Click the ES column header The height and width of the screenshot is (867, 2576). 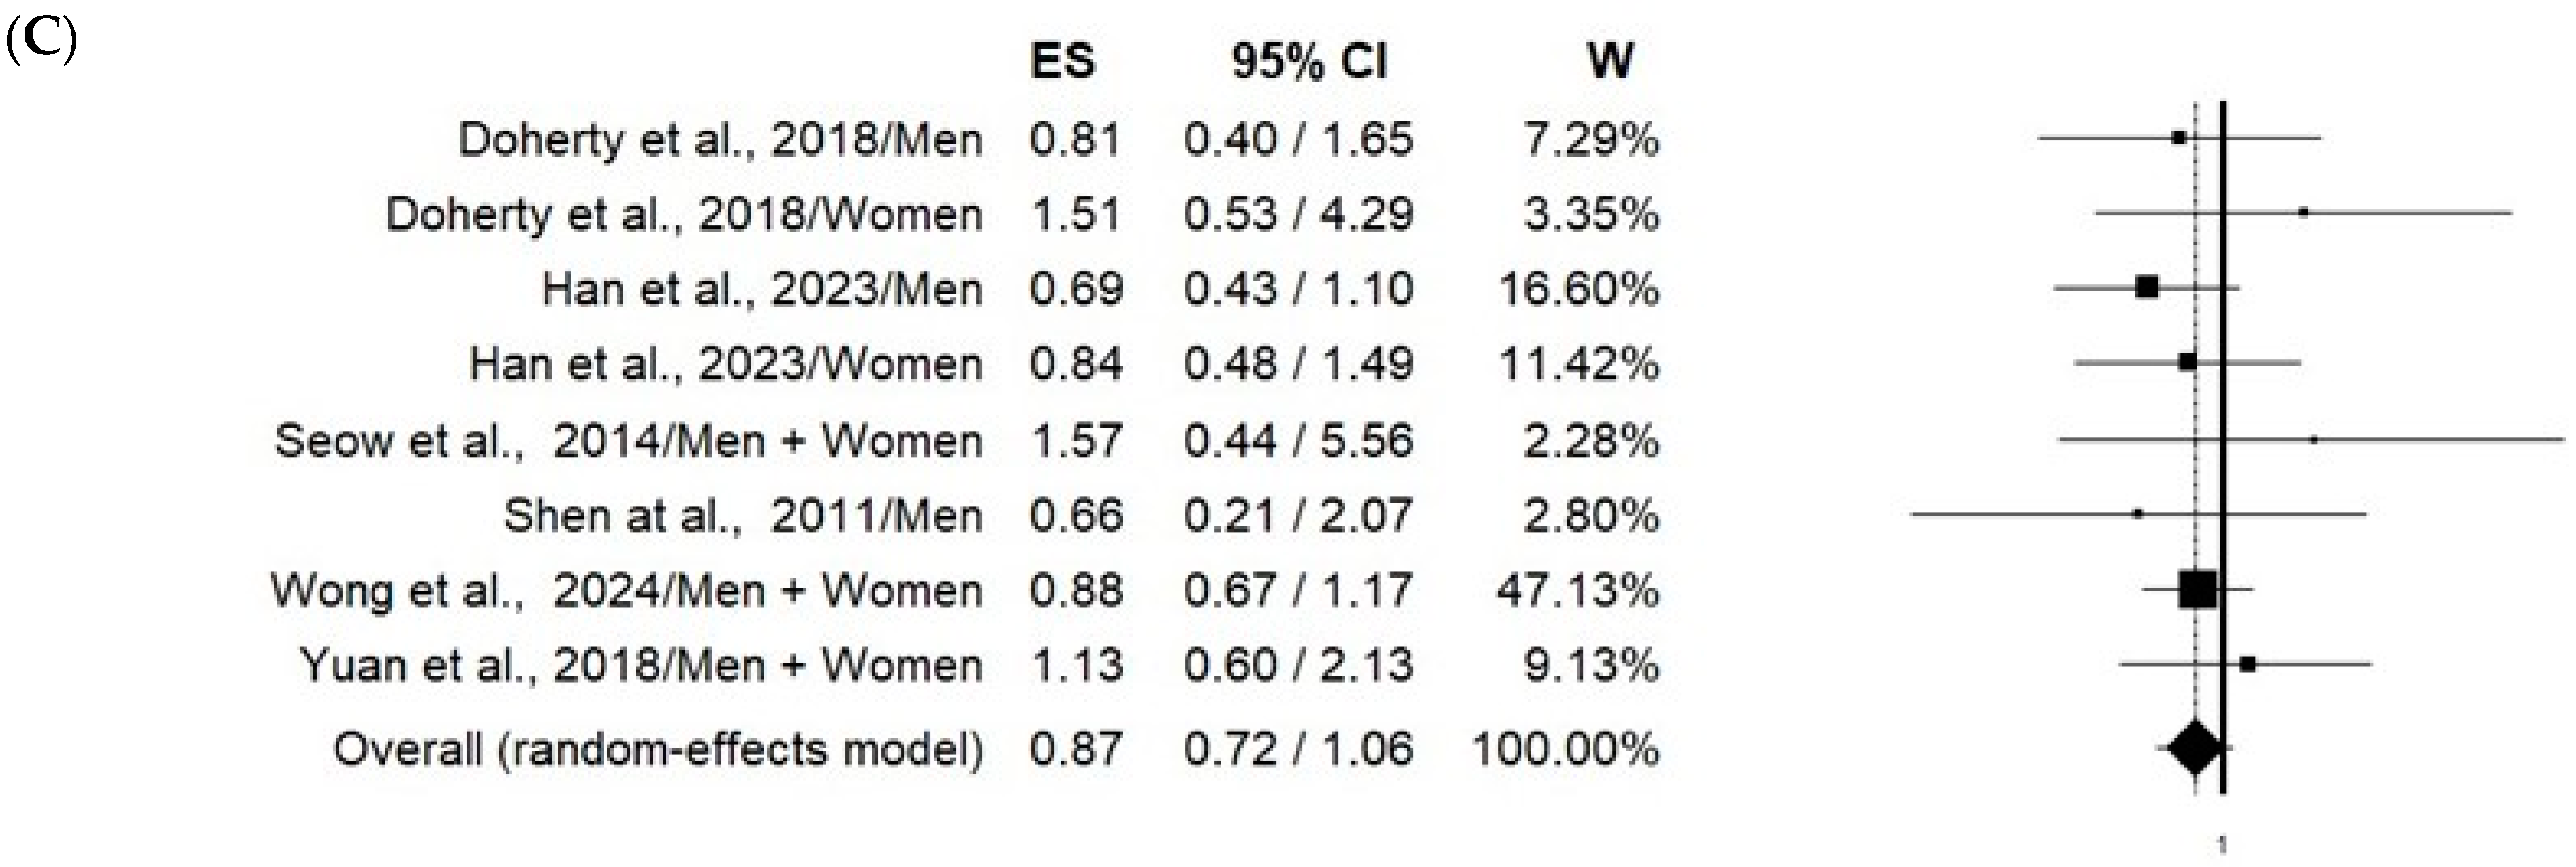[x=1063, y=62]
